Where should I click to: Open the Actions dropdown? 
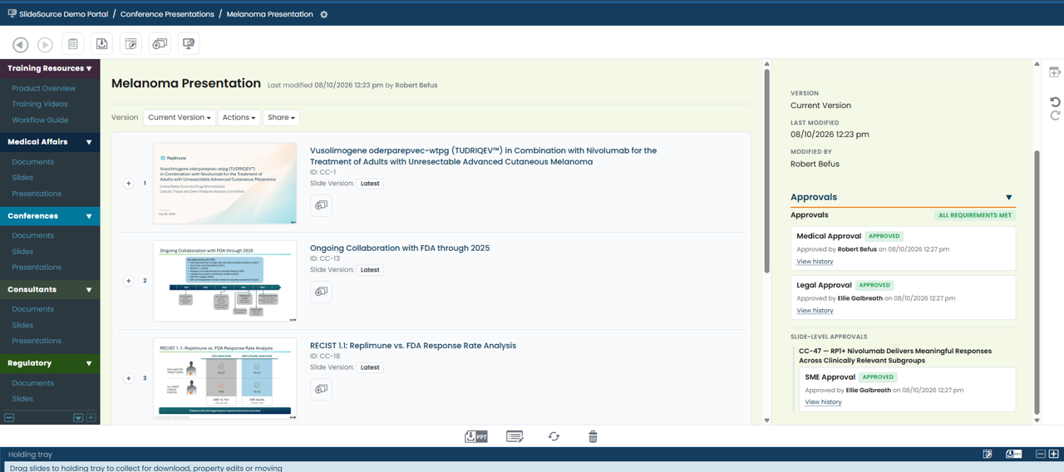point(239,118)
